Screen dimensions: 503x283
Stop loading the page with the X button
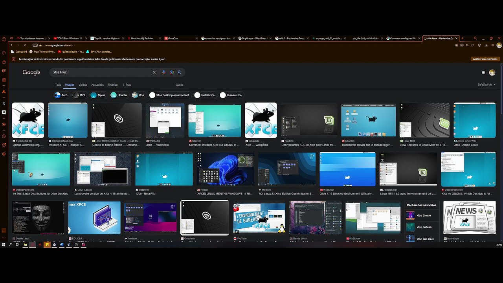pyautogui.click(x=24, y=45)
